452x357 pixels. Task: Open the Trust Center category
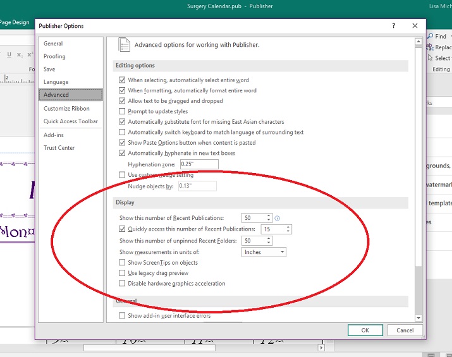pyautogui.click(x=71, y=147)
